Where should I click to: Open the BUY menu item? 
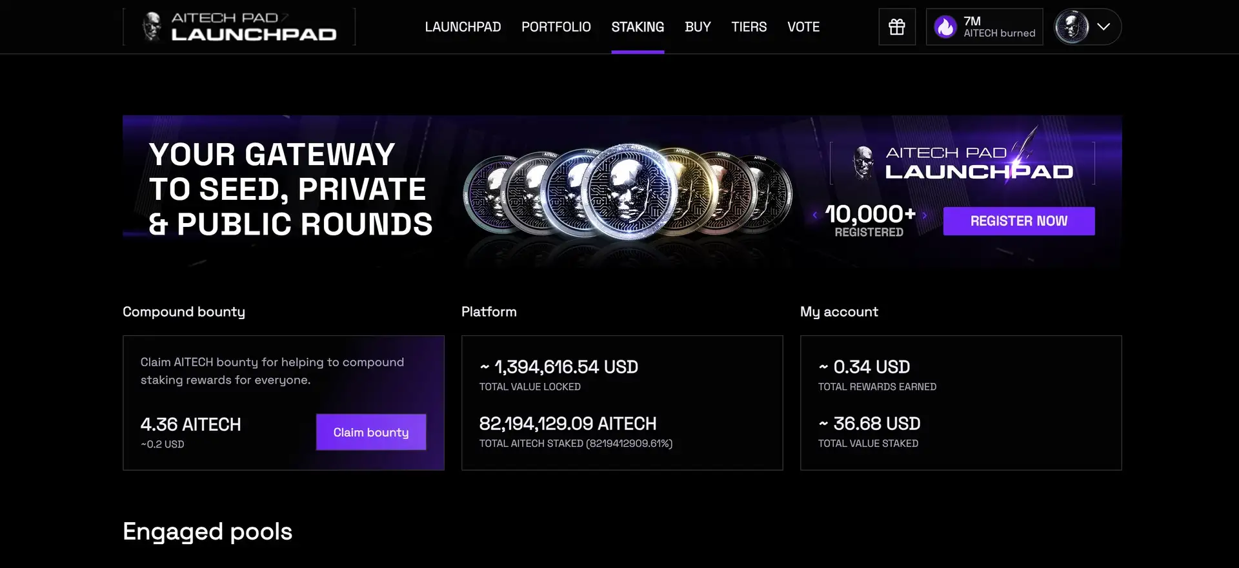tap(698, 27)
